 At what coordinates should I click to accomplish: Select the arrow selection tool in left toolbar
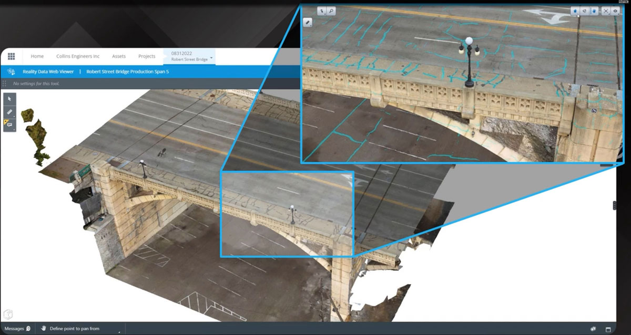pos(9,99)
